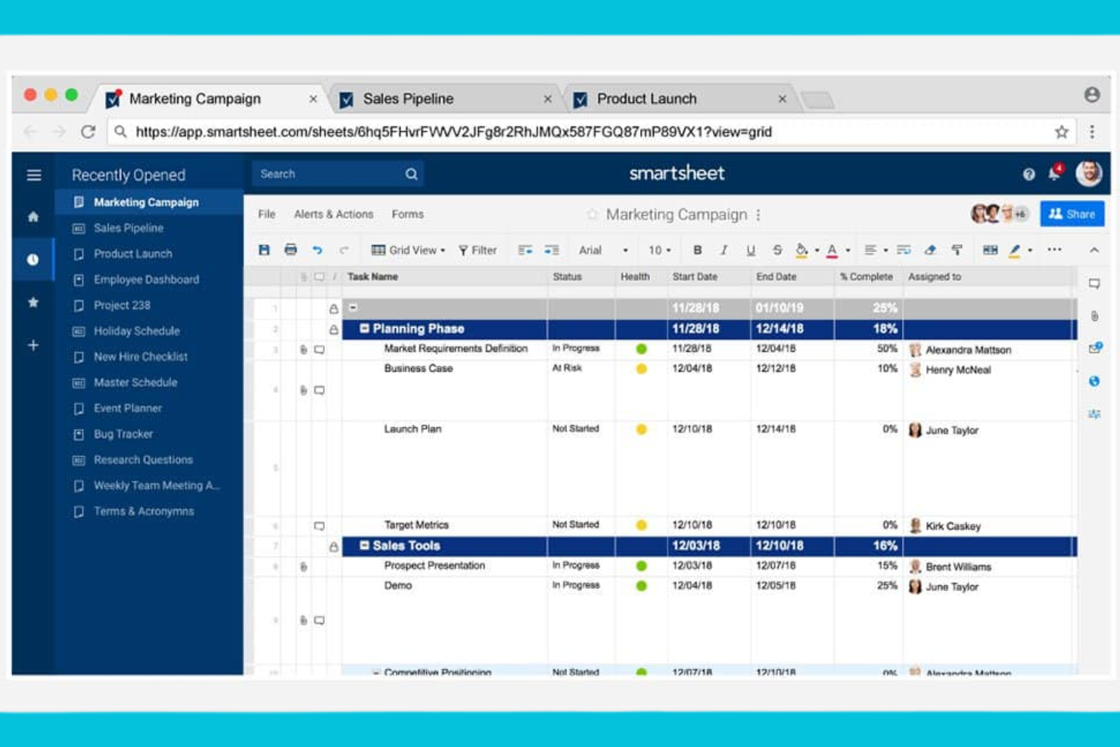Open Employee Dashboard from recently opened list
The height and width of the screenshot is (747, 1120).
145,279
